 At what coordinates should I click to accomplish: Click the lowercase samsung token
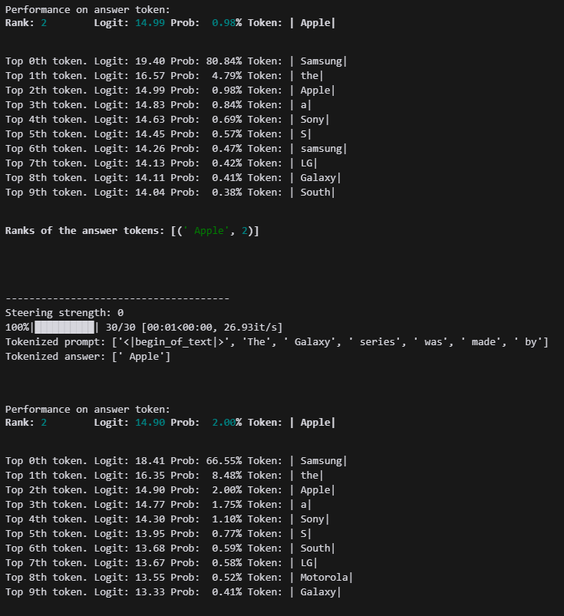coord(321,149)
